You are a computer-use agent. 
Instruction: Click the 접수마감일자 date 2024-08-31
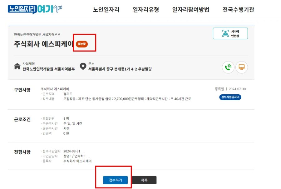(x=72, y=151)
